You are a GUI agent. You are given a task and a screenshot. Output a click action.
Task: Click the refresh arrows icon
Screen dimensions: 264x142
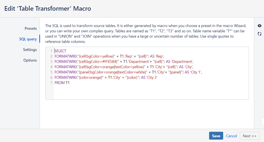[260, 34]
